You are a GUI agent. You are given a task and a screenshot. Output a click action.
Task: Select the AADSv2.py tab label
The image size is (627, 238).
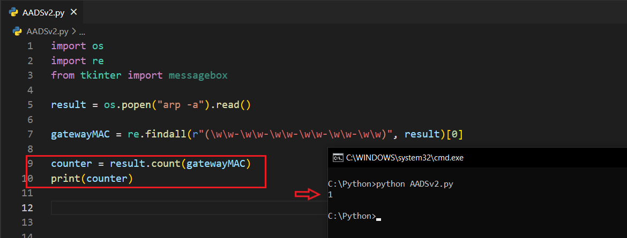[x=43, y=13]
